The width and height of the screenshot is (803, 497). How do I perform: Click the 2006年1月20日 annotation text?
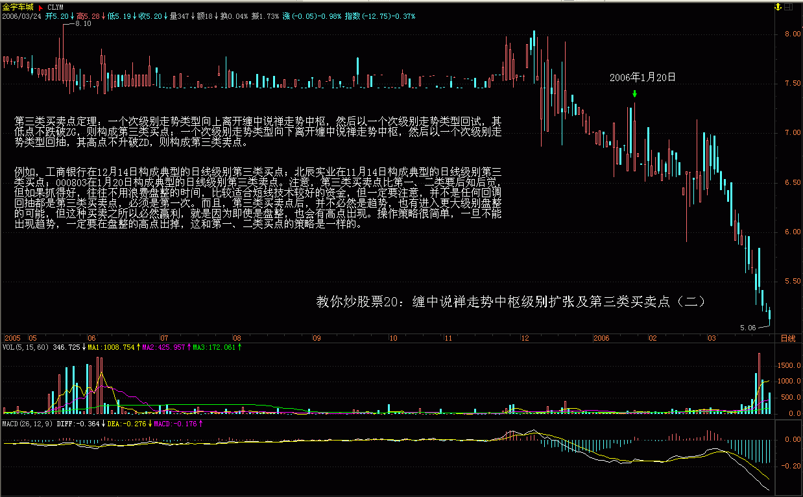(x=642, y=77)
